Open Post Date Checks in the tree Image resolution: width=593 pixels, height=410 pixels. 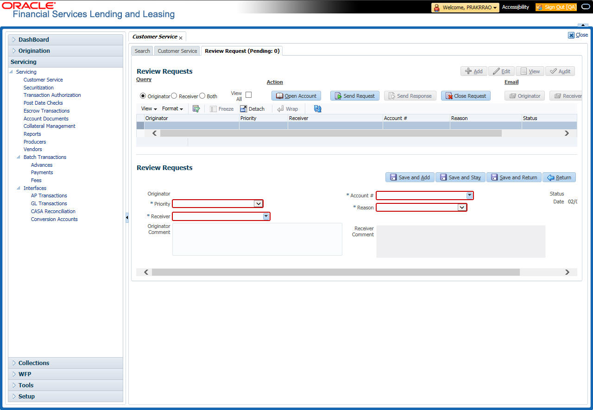point(43,103)
